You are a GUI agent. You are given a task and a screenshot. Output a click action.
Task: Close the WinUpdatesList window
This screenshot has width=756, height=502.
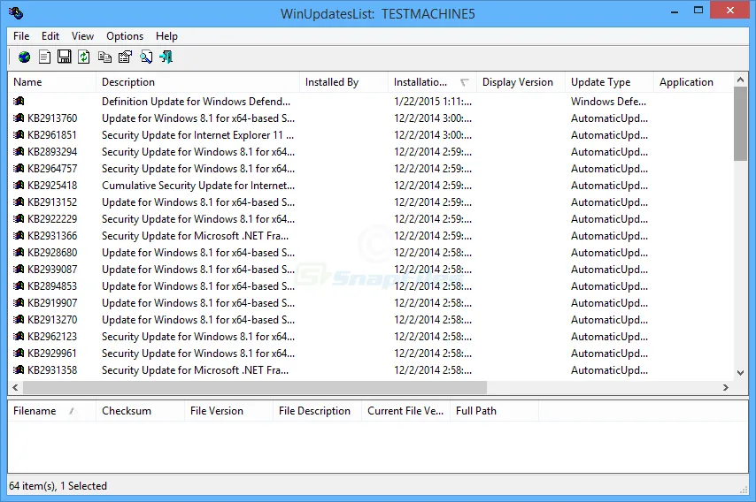pos(730,10)
